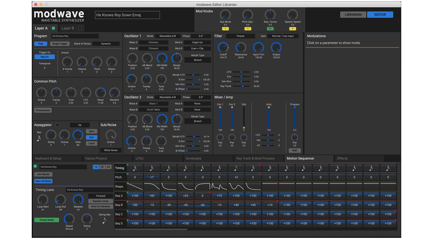Viewport: 433px width, 239px height.
Task: Toggle Single Trigger mode
Action: pos(60,44)
